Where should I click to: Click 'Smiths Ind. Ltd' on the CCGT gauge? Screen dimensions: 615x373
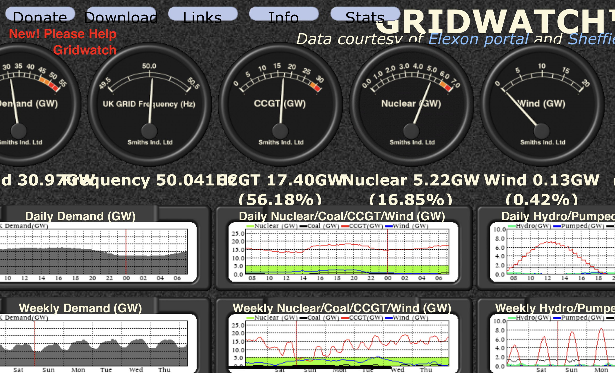[x=281, y=142]
